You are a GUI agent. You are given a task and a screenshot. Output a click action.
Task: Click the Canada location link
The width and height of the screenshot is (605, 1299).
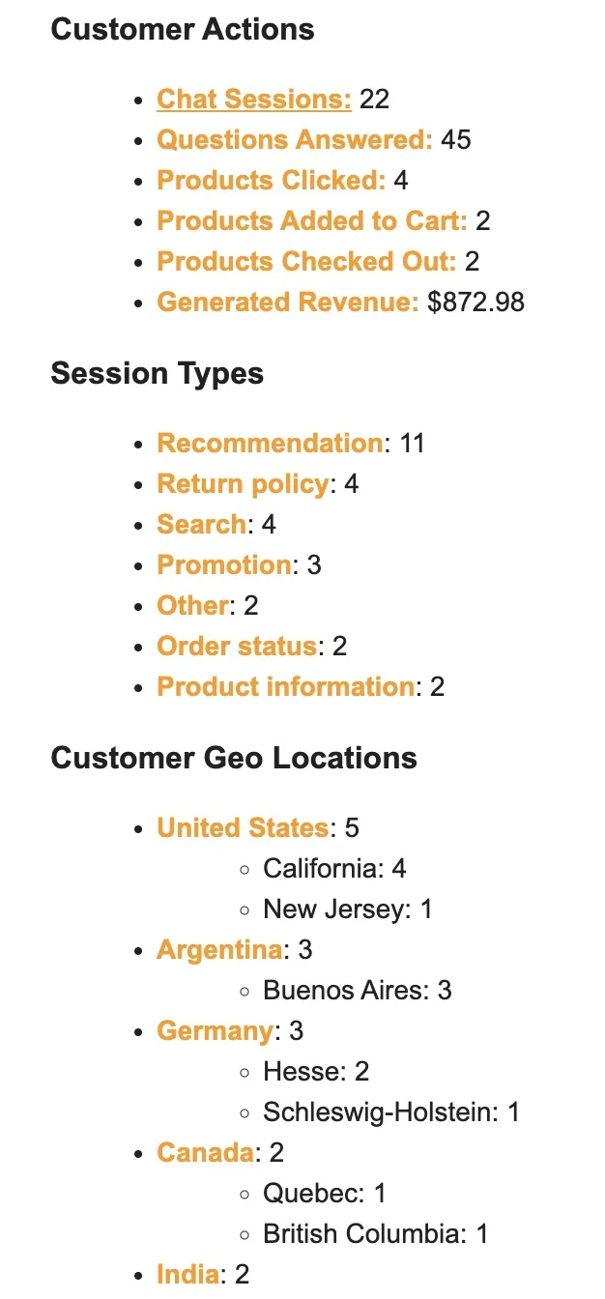(x=205, y=1153)
